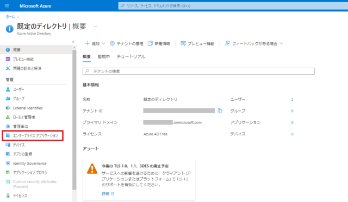Open External Identities sidebar item label
The width and height of the screenshot is (348, 202).
28,108
